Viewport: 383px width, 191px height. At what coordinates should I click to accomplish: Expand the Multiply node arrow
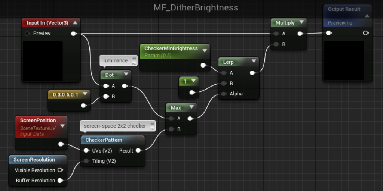pyautogui.click(x=301, y=22)
